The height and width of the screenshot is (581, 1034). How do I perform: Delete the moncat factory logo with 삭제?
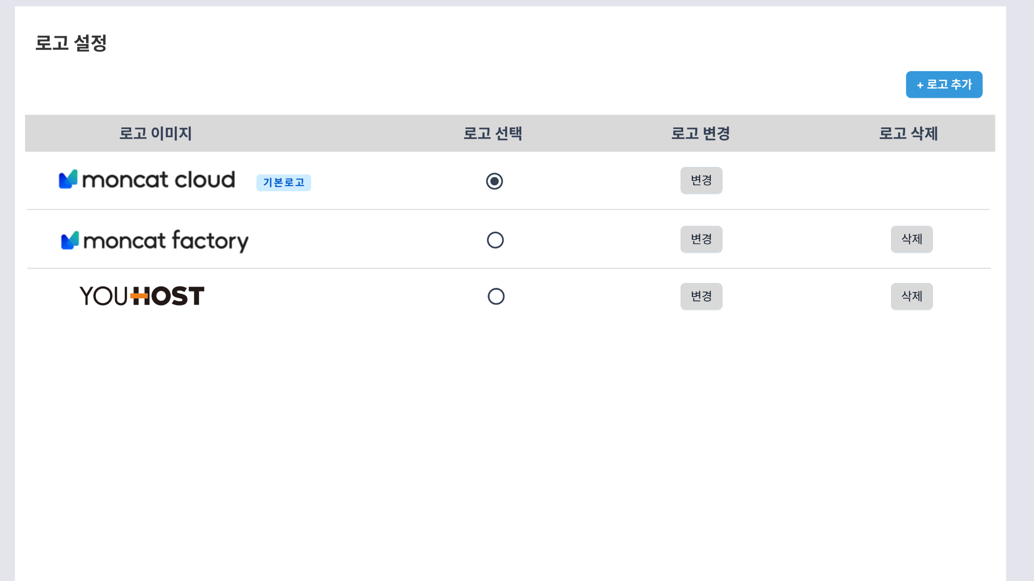coord(912,239)
